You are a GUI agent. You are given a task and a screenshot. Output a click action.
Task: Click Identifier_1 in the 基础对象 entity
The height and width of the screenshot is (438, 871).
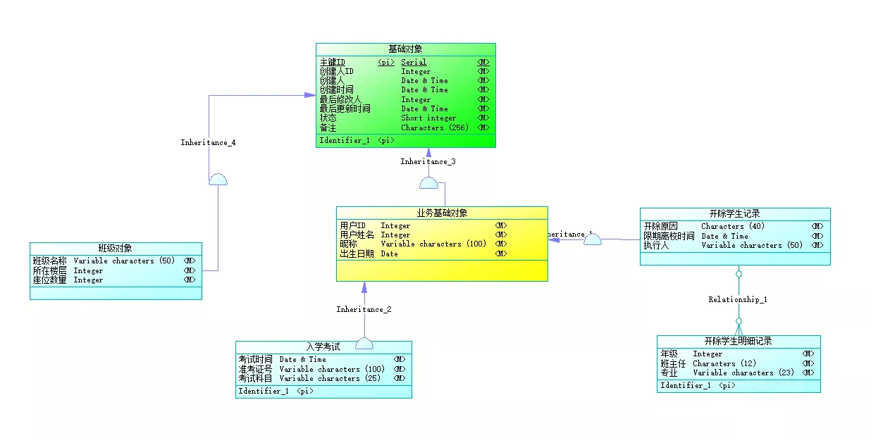(x=344, y=140)
